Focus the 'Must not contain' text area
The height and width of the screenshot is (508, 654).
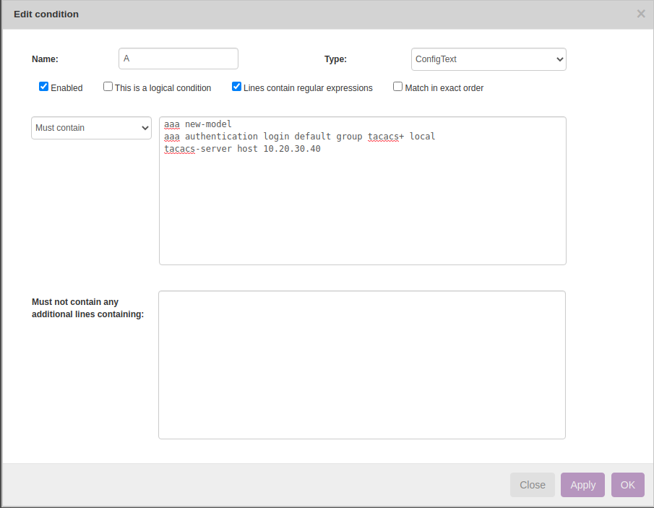click(x=361, y=364)
